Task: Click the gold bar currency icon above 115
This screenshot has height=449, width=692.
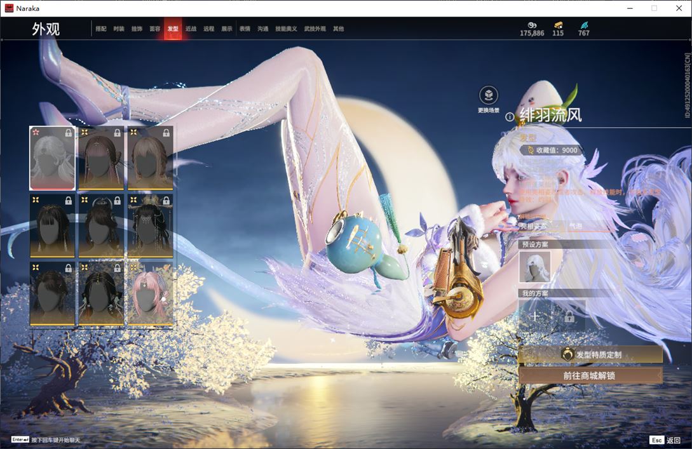Action: point(559,25)
